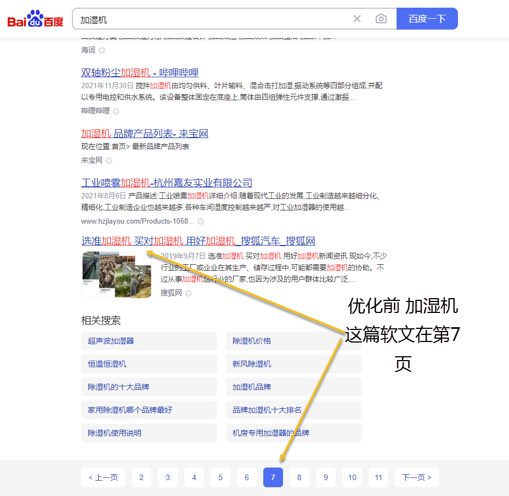
Task: Select related search 恒温恒湿机
Action: click(149, 364)
